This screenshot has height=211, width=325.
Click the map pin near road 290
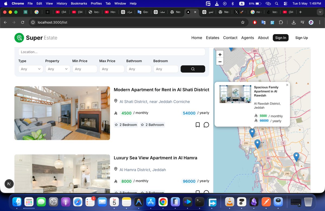[296, 157]
